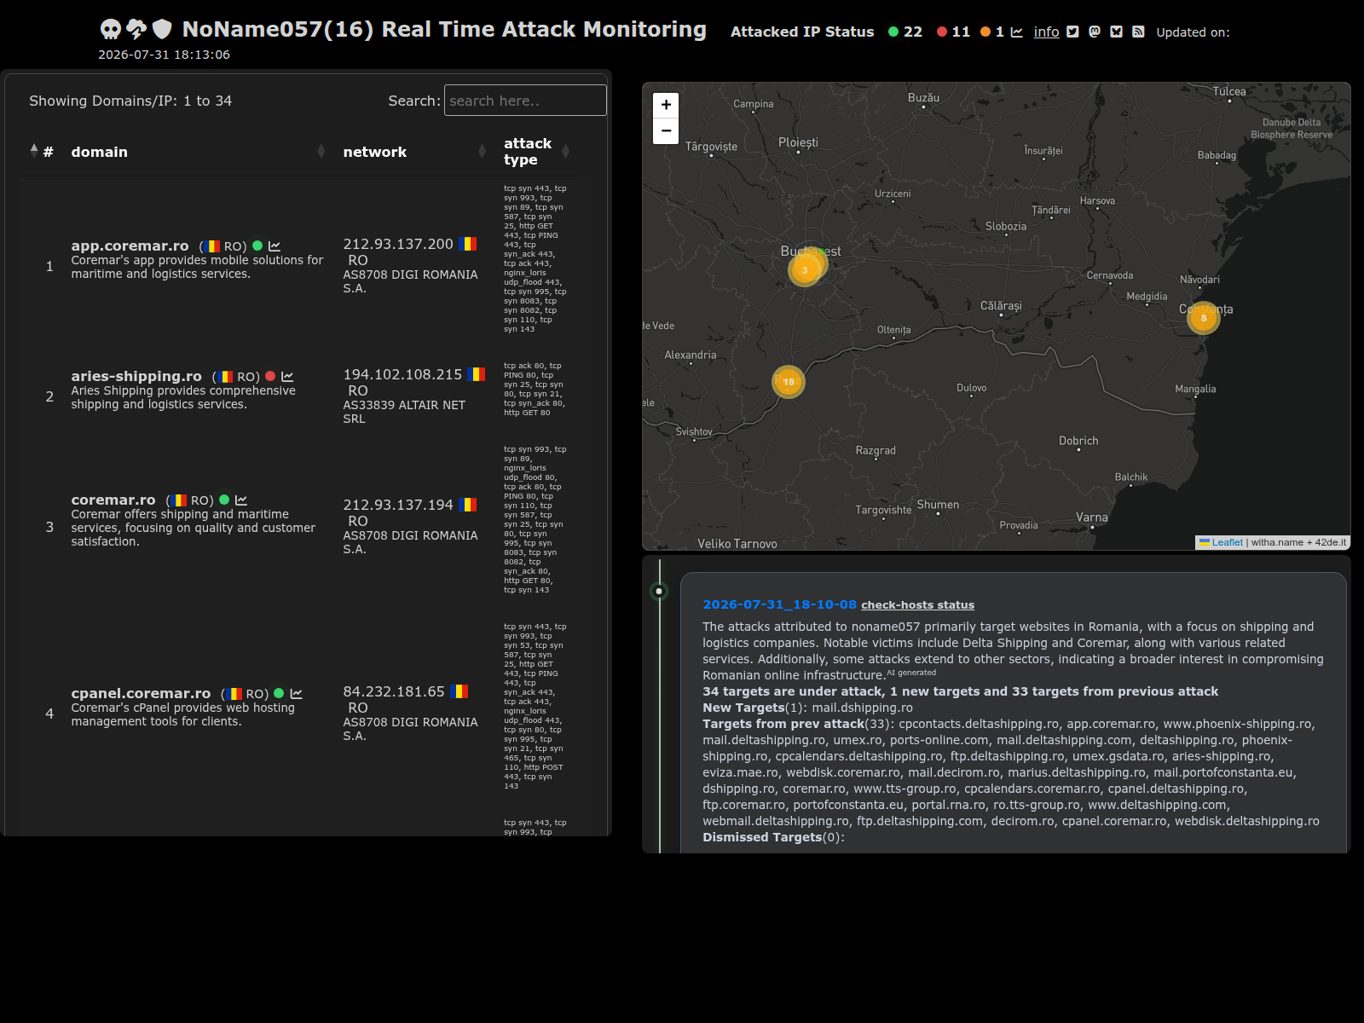This screenshot has height=1023, width=1364.
Task: Open the cpanel.coremar.ro domain name
Action: [141, 693]
